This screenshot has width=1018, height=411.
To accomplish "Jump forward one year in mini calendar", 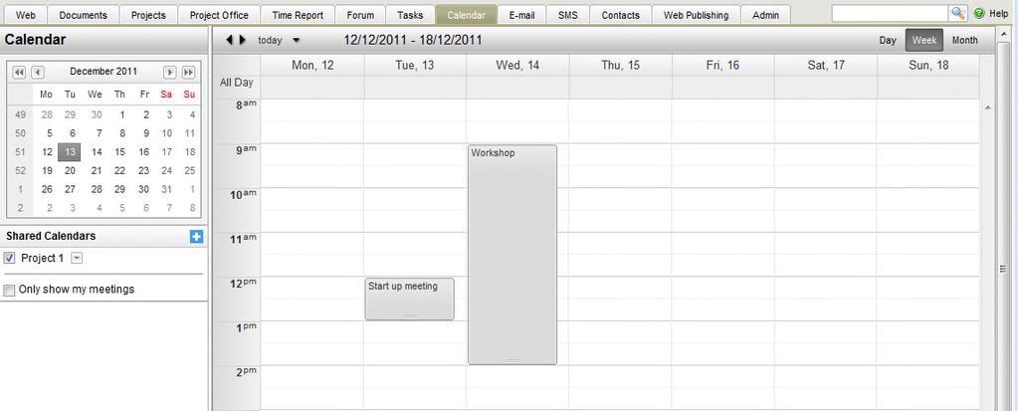I will click(x=188, y=72).
